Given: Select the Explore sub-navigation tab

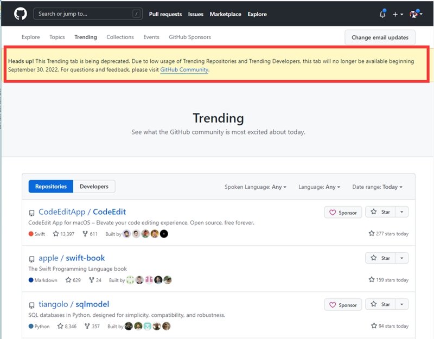Looking at the screenshot, I should coord(31,37).
